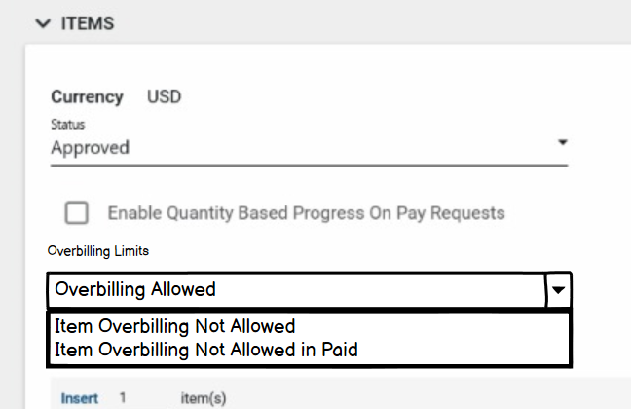
Task: Collapse the ITEMS section chevron
Action: (x=42, y=23)
